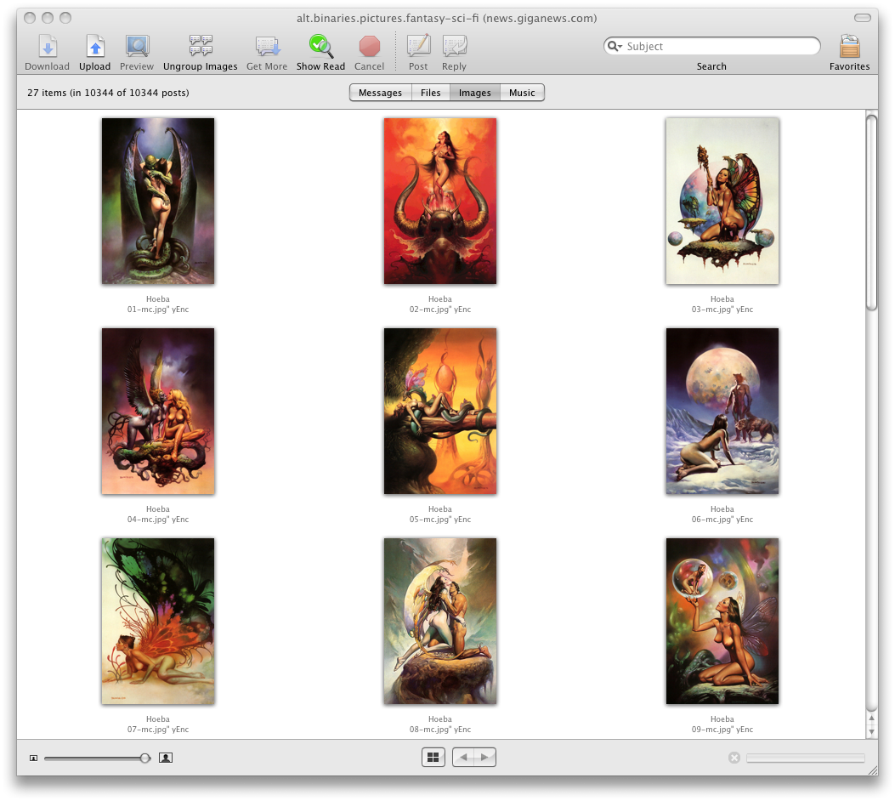895x801 pixels.
Task: Click the Get More icon
Action: (x=267, y=46)
